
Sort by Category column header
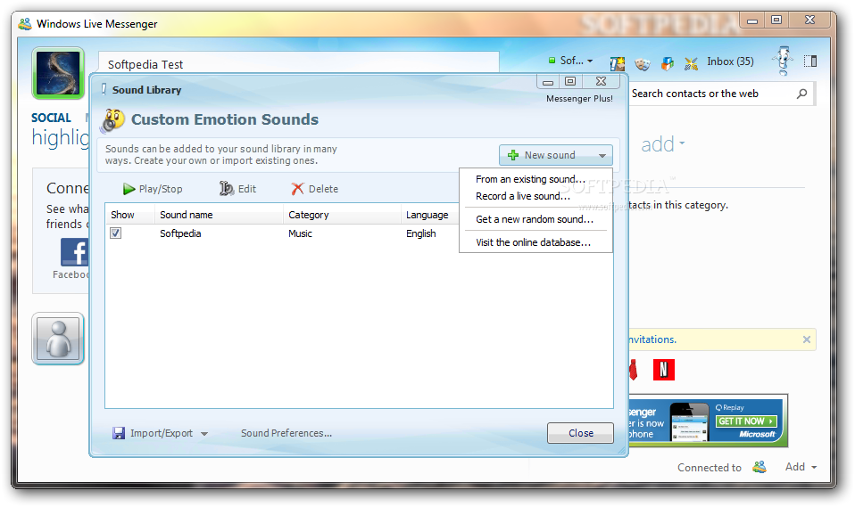342,215
